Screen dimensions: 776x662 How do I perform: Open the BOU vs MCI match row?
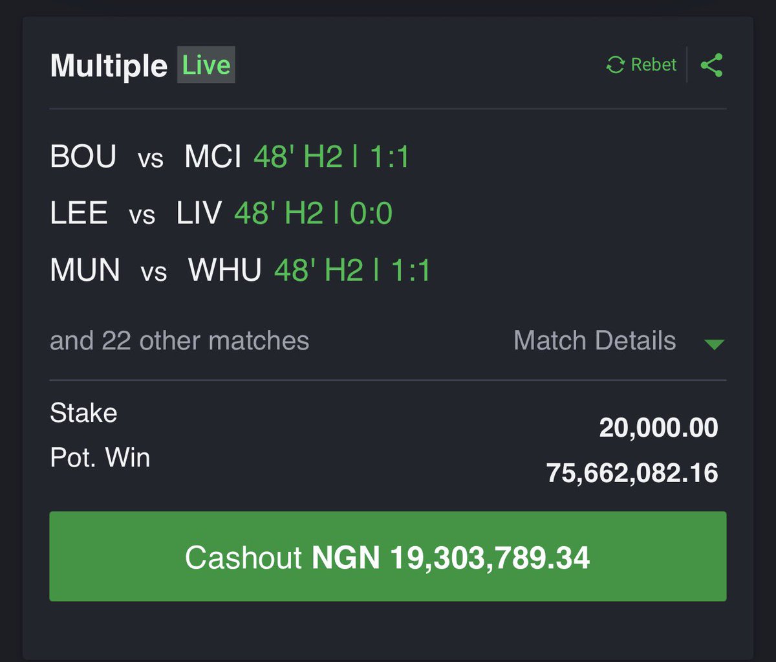(230, 157)
